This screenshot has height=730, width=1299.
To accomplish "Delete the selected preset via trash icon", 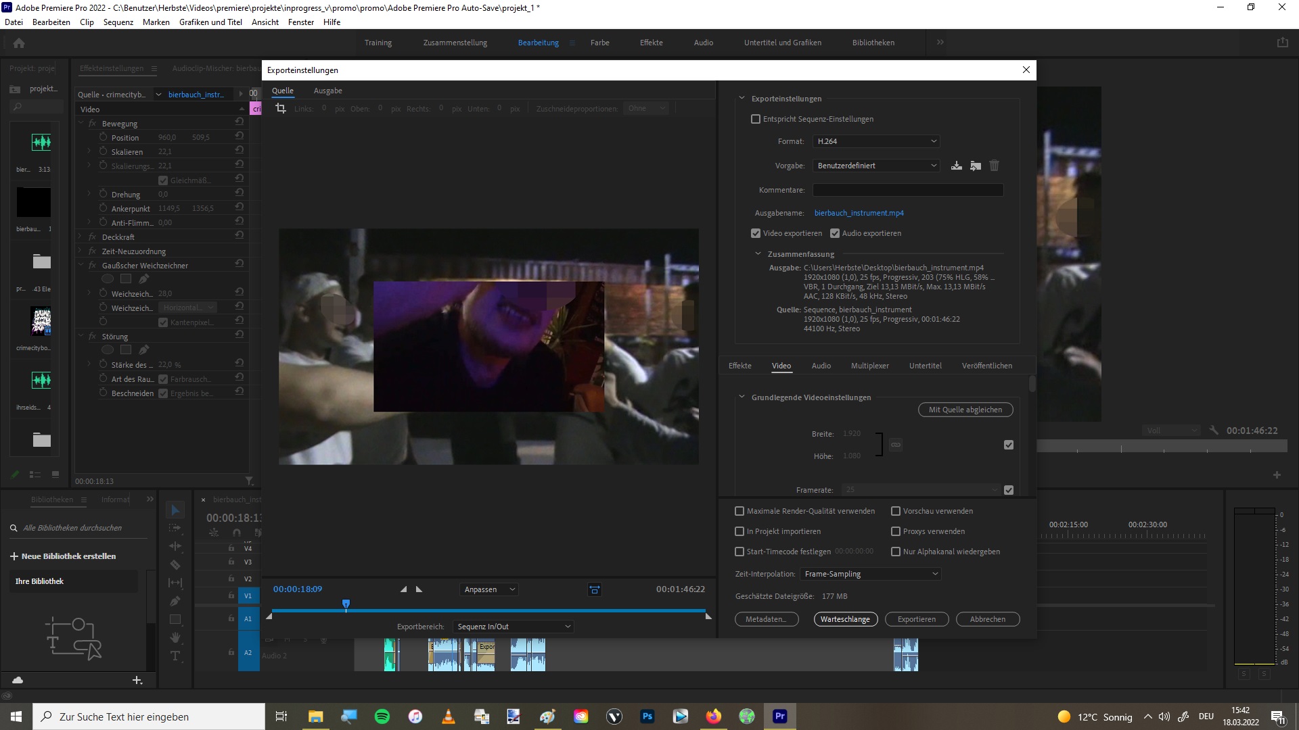I will pos(994,165).
